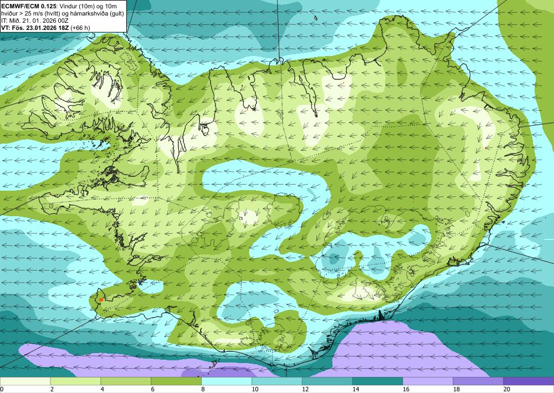Click the '0' label on the wind scale
Screen dimensions: 554x393
(x=2, y=390)
